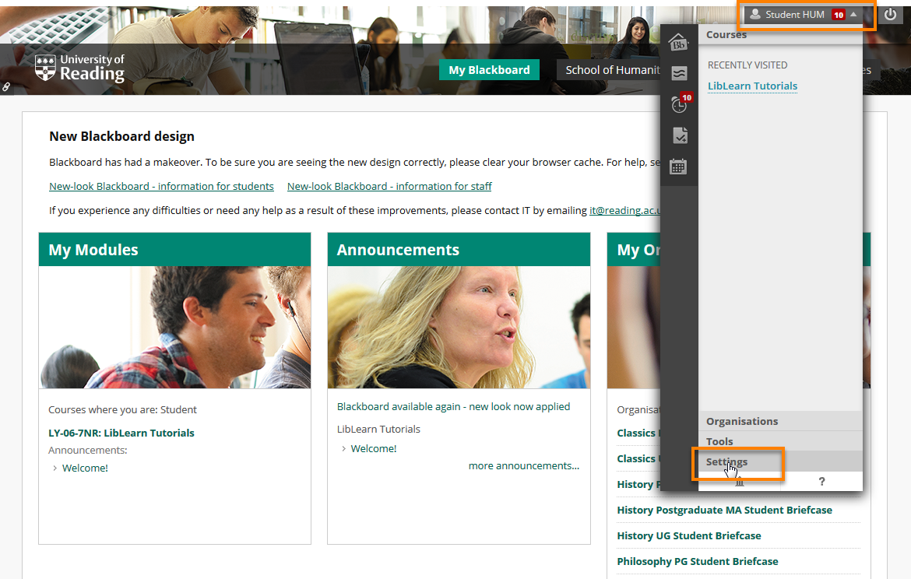
Task: Open New-look Blackboard information for students
Action: coord(161,187)
